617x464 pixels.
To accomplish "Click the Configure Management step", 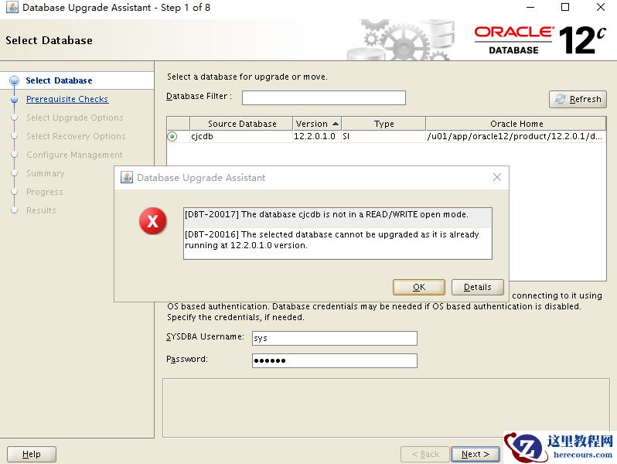I will click(x=74, y=154).
